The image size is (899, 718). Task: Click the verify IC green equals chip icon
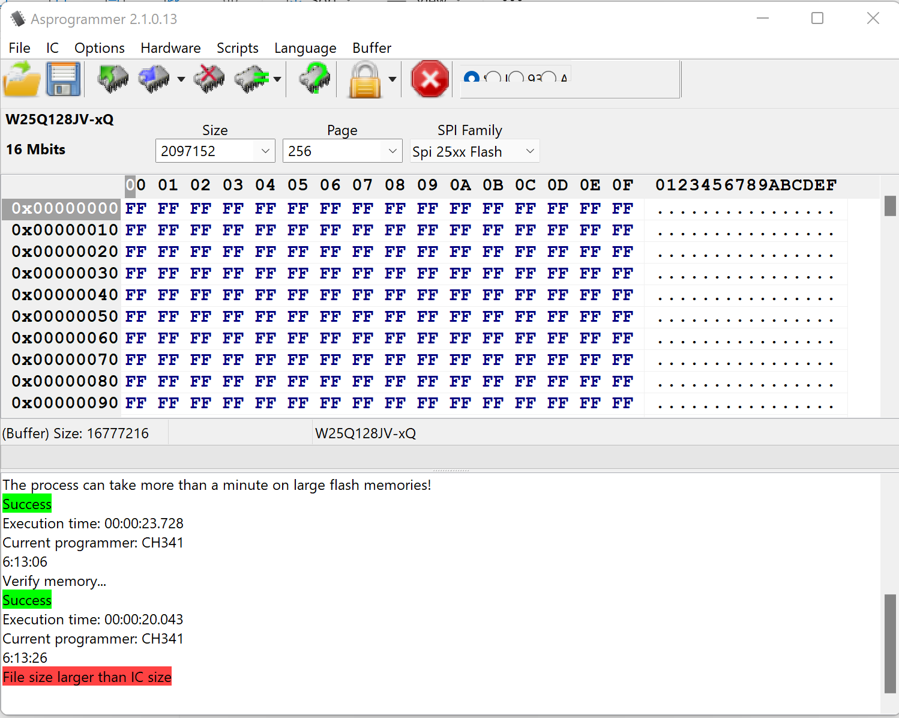point(251,79)
